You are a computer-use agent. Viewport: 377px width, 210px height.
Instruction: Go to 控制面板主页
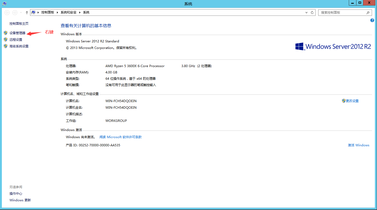[x=18, y=23]
